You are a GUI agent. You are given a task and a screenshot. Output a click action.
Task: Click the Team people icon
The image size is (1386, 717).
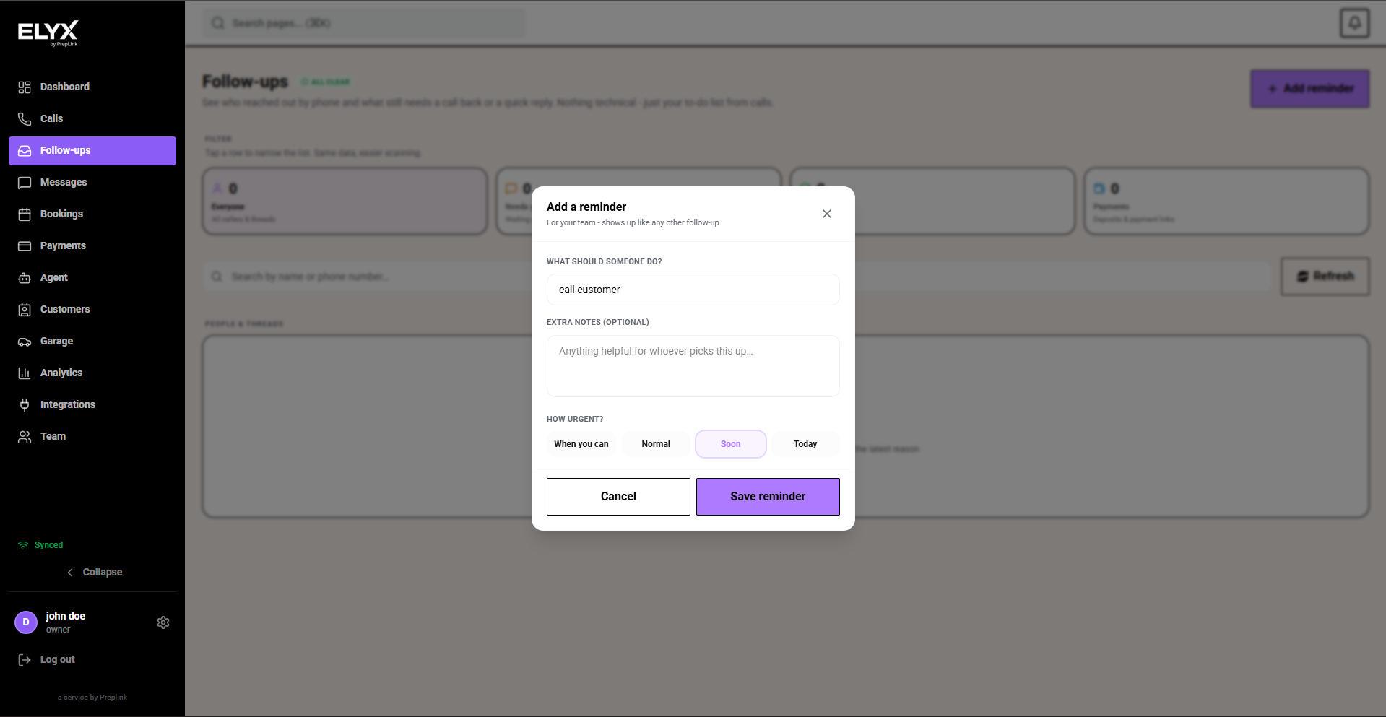click(25, 437)
